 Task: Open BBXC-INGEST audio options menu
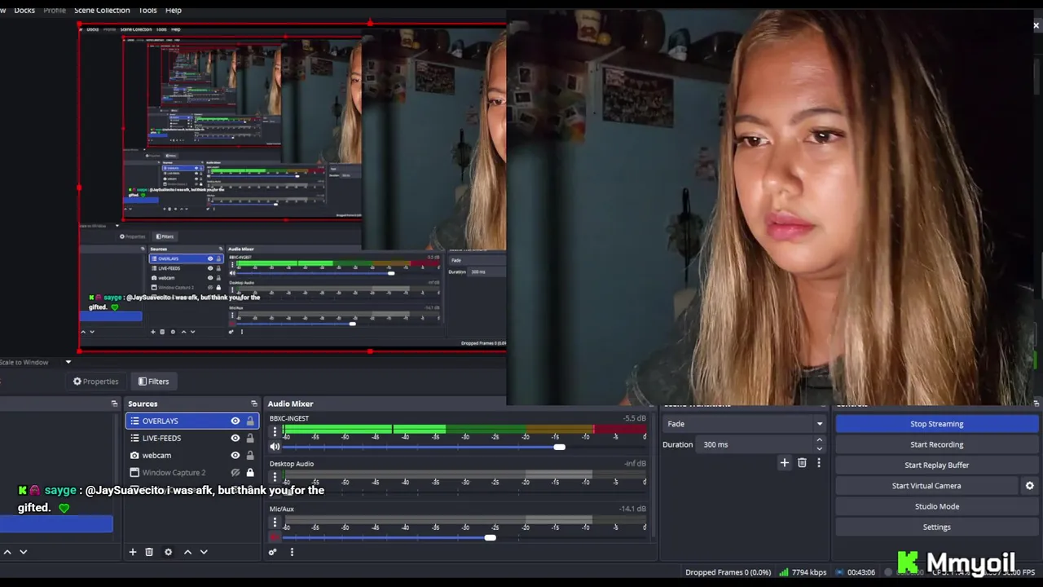point(275,432)
